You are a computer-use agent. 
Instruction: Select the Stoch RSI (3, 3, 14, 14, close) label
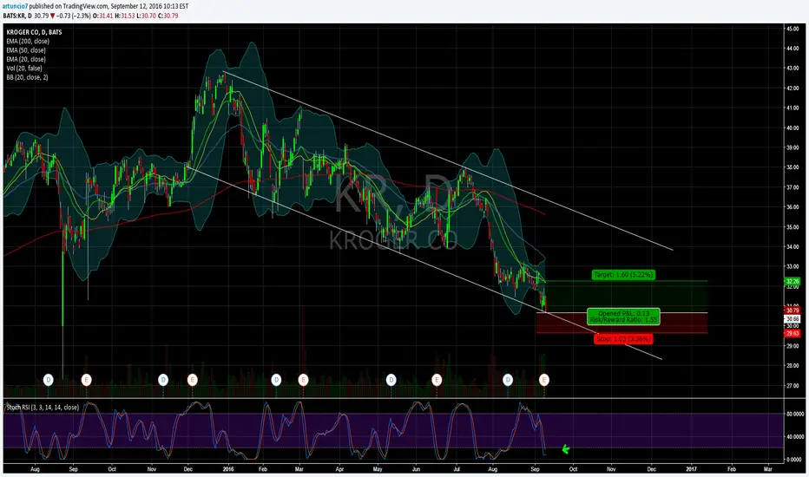43,408
